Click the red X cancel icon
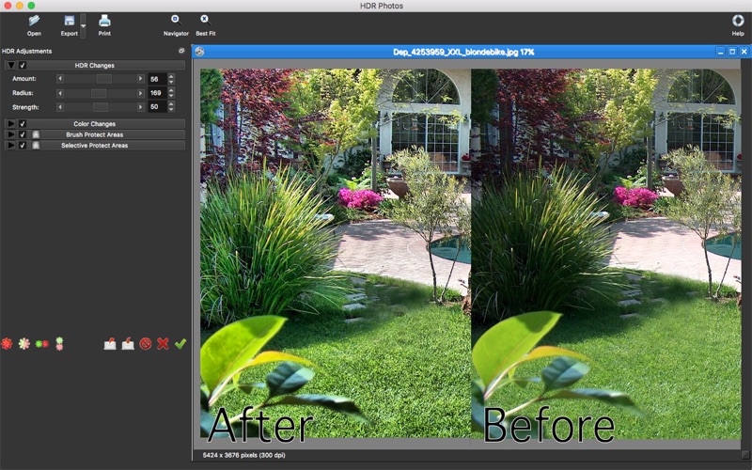The image size is (752, 470). click(163, 343)
